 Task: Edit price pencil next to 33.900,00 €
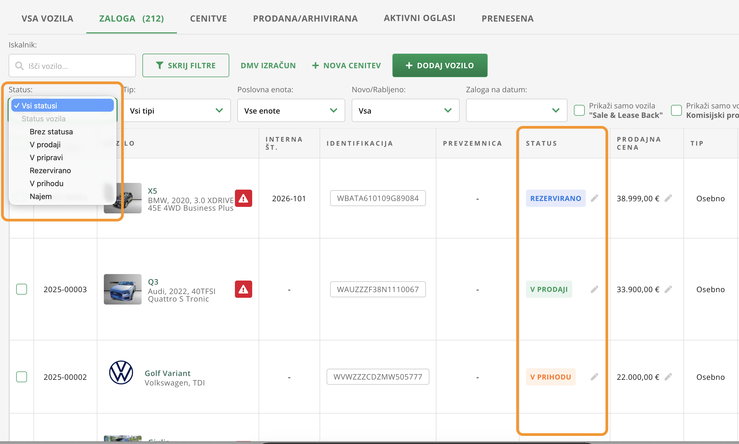click(668, 289)
